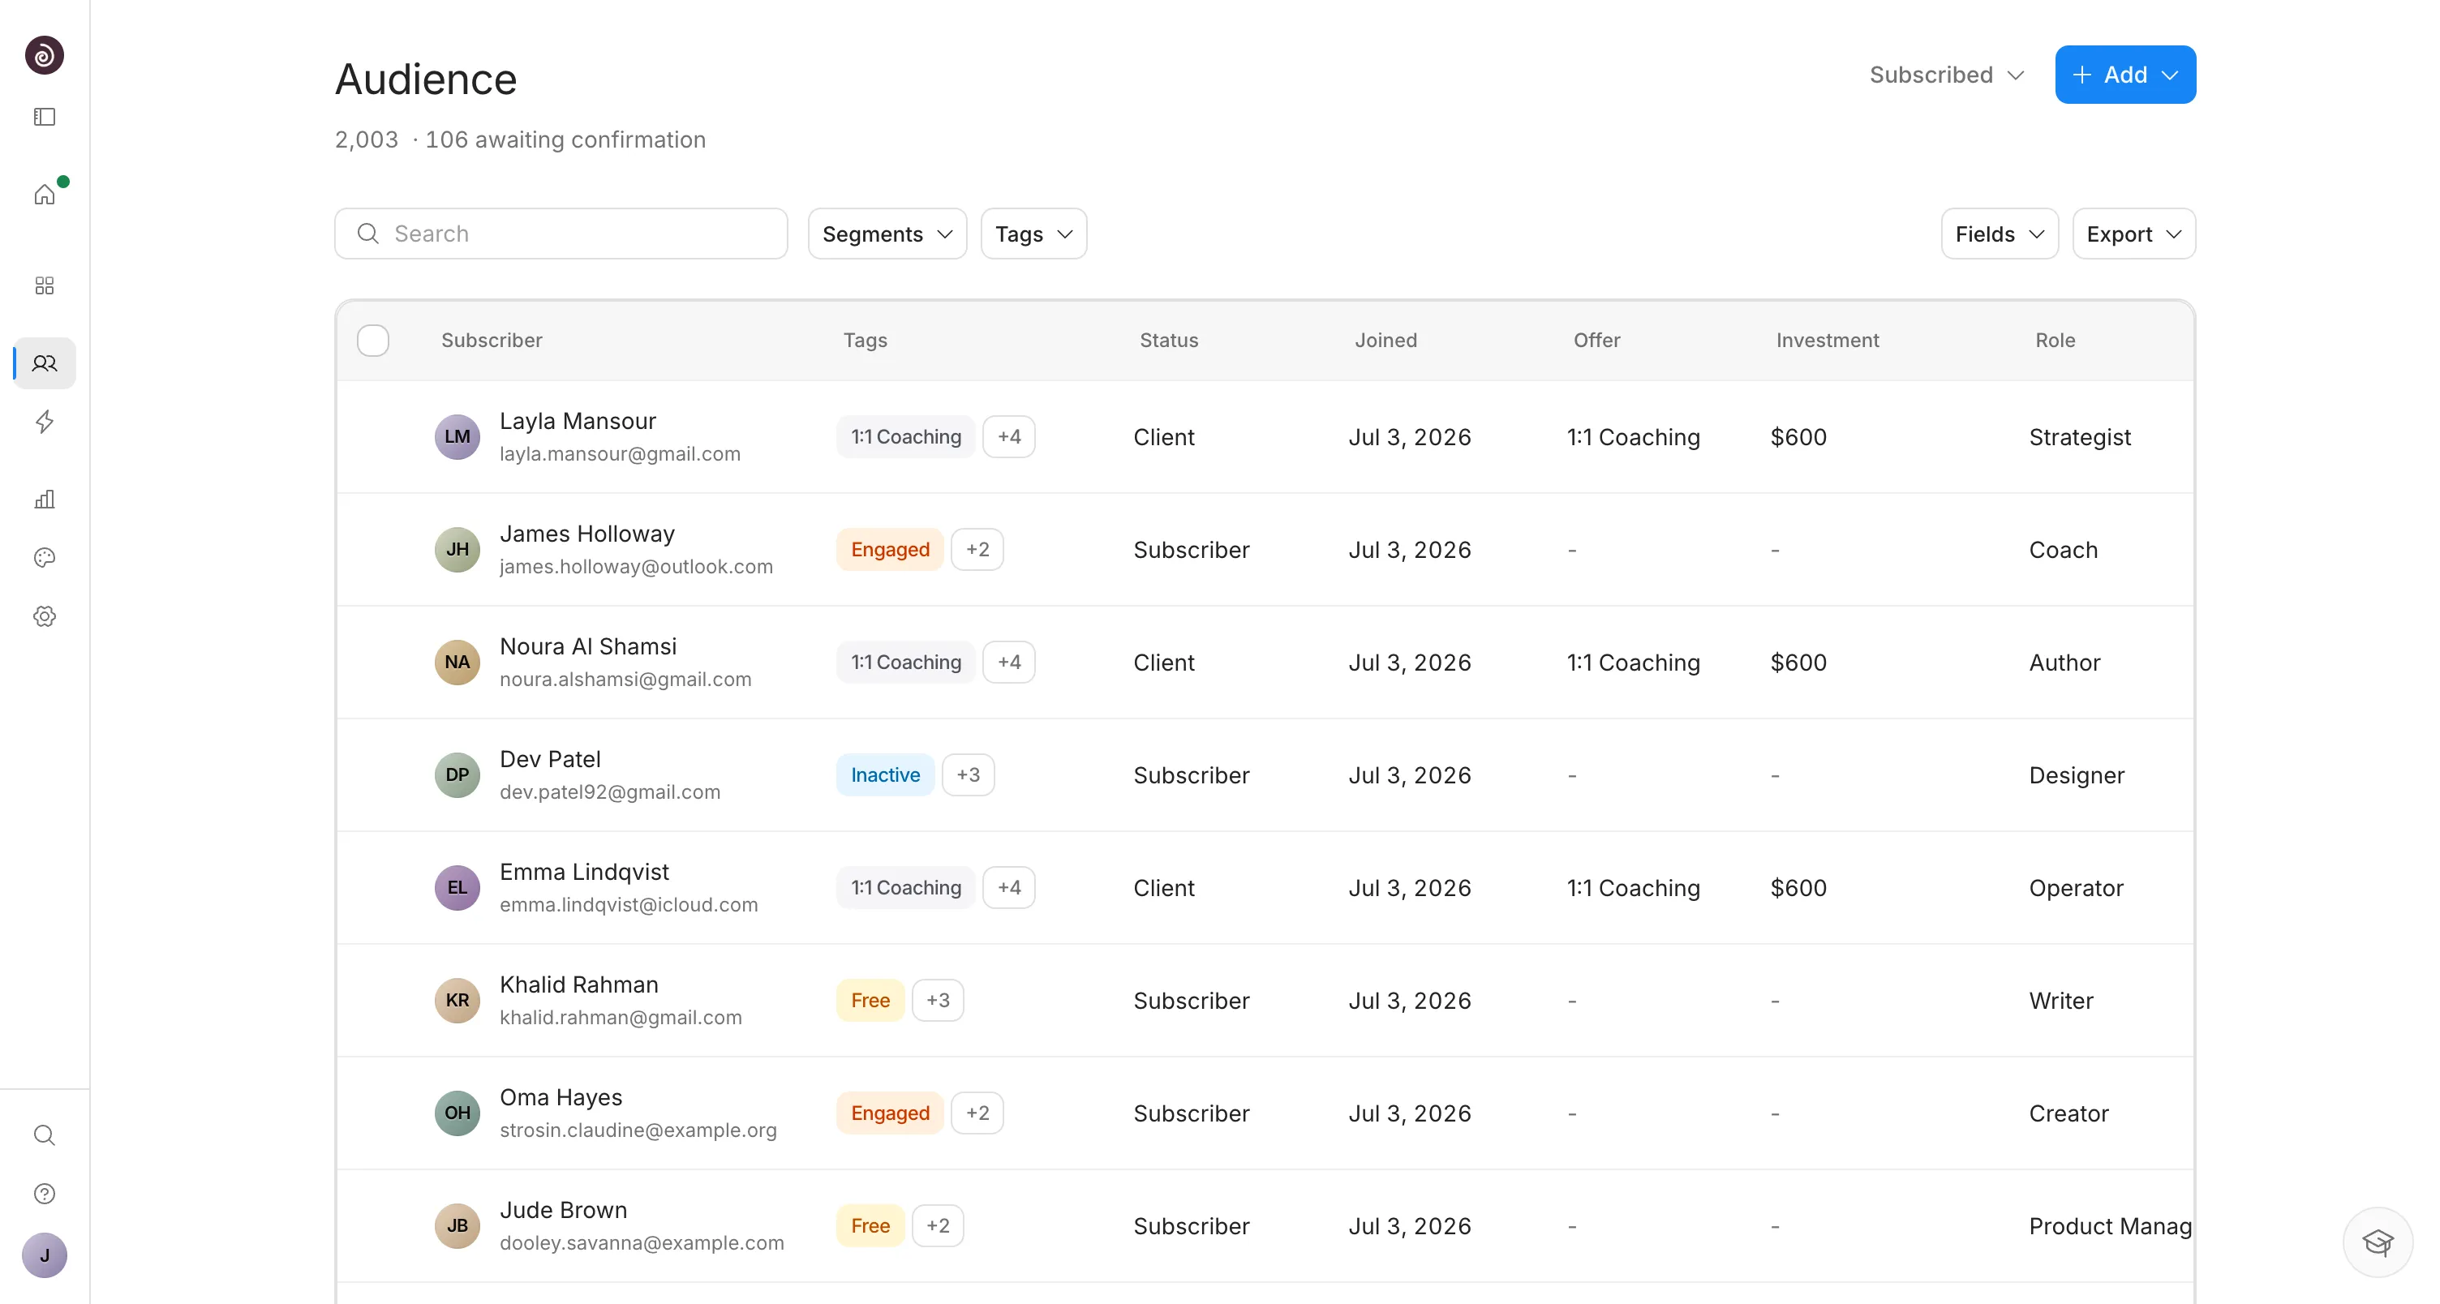
Task: Go to the Home icon
Action: click(x=45, y=194)
